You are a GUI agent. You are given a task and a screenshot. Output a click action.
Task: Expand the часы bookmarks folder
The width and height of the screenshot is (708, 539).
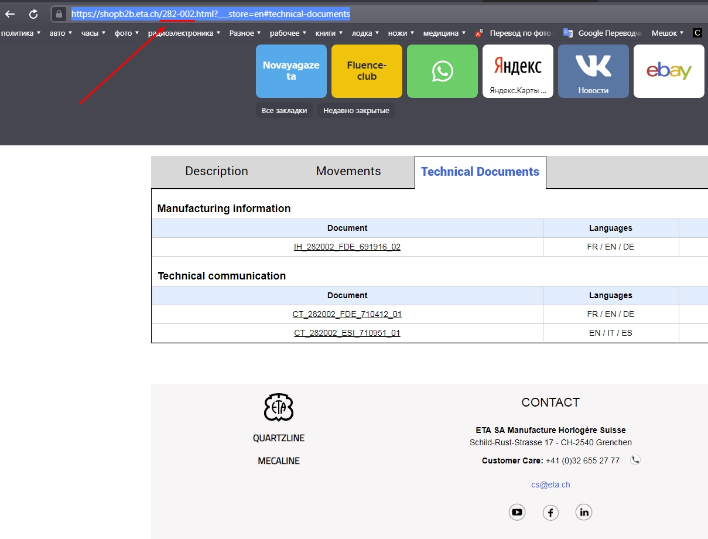pyautogui.click(x=93, y=33)
